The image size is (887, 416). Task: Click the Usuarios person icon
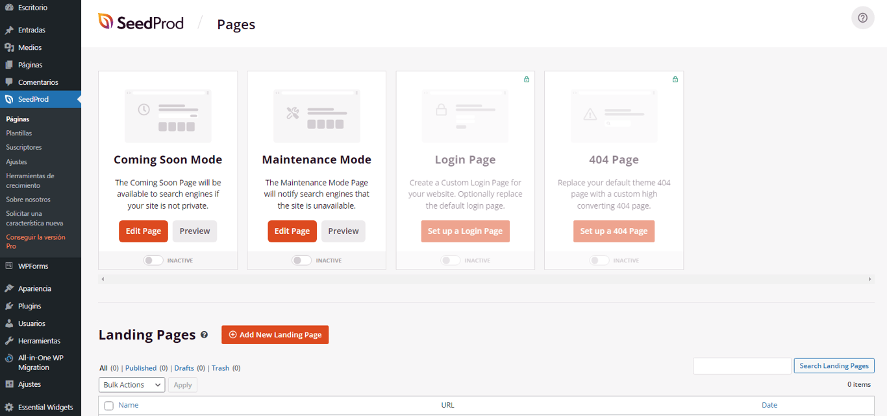[9, 323]
